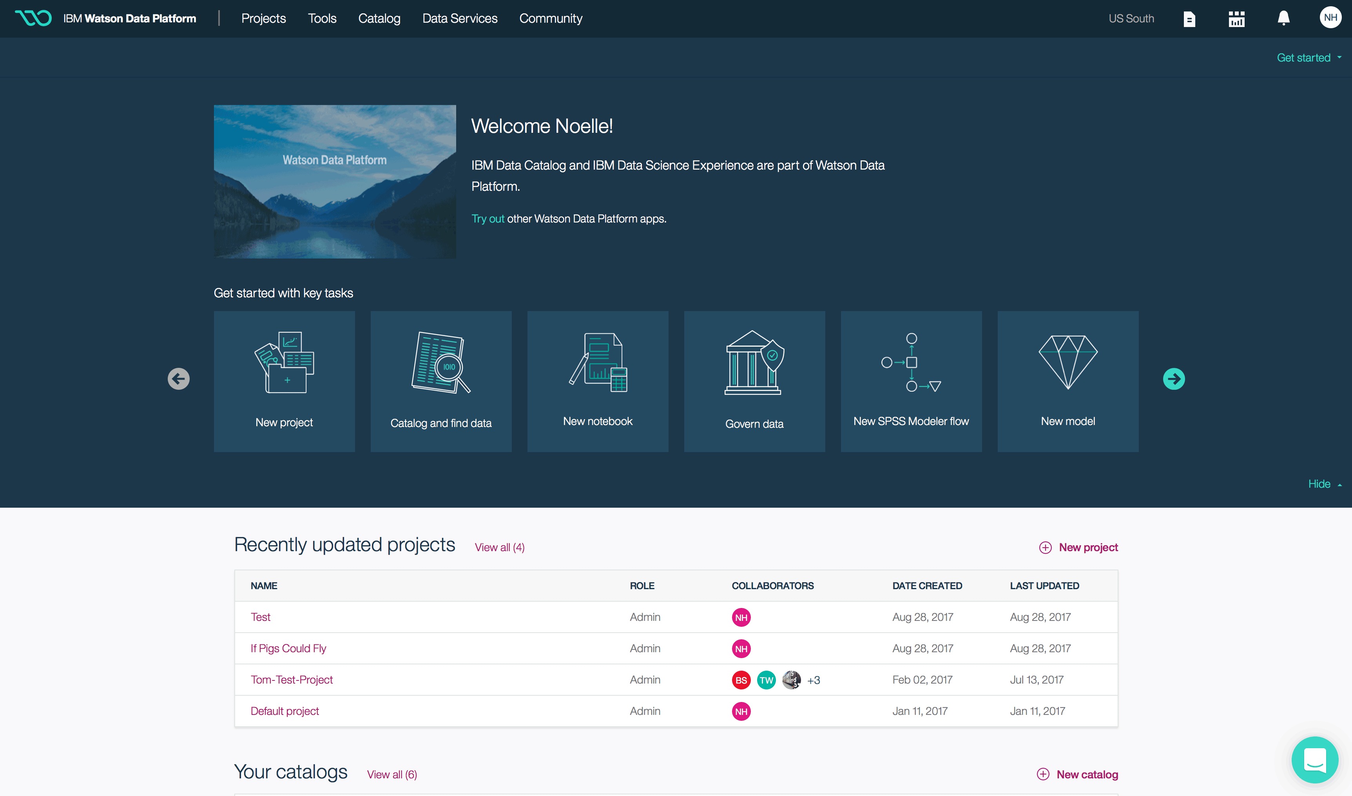Click plus icon beside New project link
The width and height of the screenshot is (1352, 796).
click(1045, 547)
